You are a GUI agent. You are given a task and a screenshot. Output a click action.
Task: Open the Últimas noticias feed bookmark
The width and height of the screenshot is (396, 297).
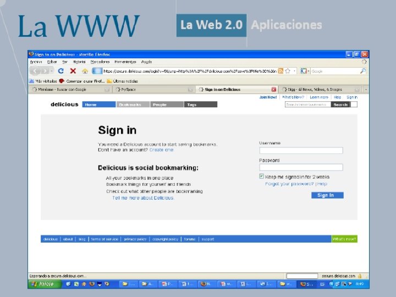pyautogui.click(x=123, y=81)
